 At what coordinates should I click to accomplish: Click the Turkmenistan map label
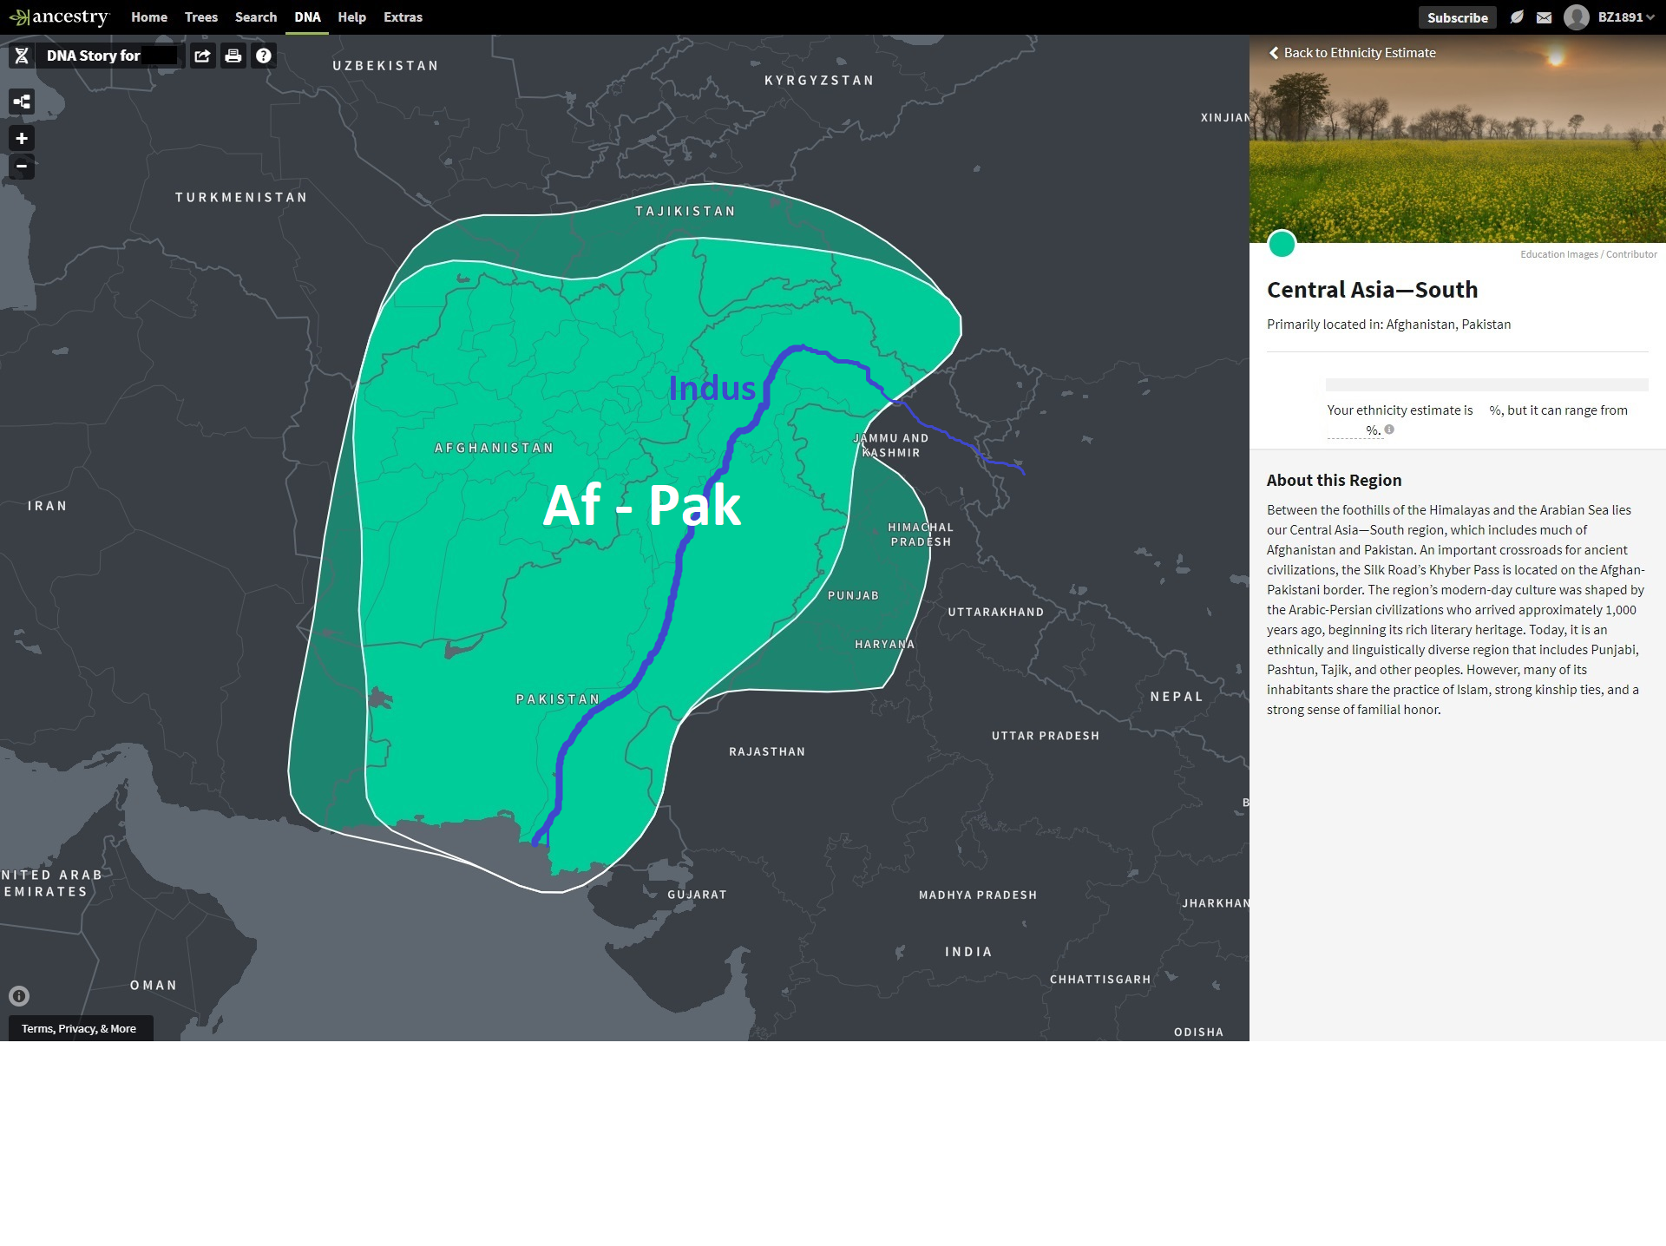(x=241, y=197)
